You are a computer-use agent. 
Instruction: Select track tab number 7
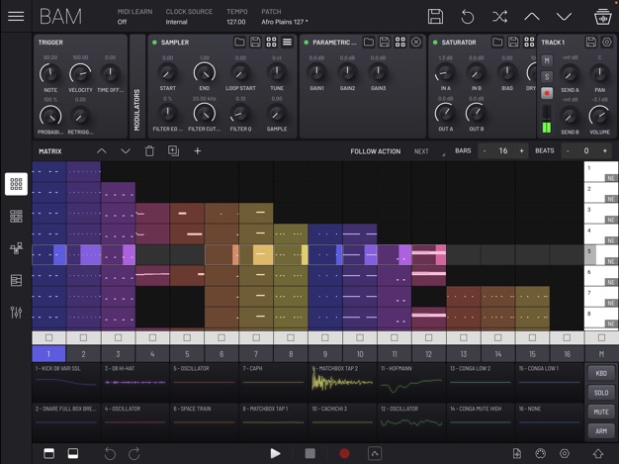pyautogui.click(x=256, y=353)
